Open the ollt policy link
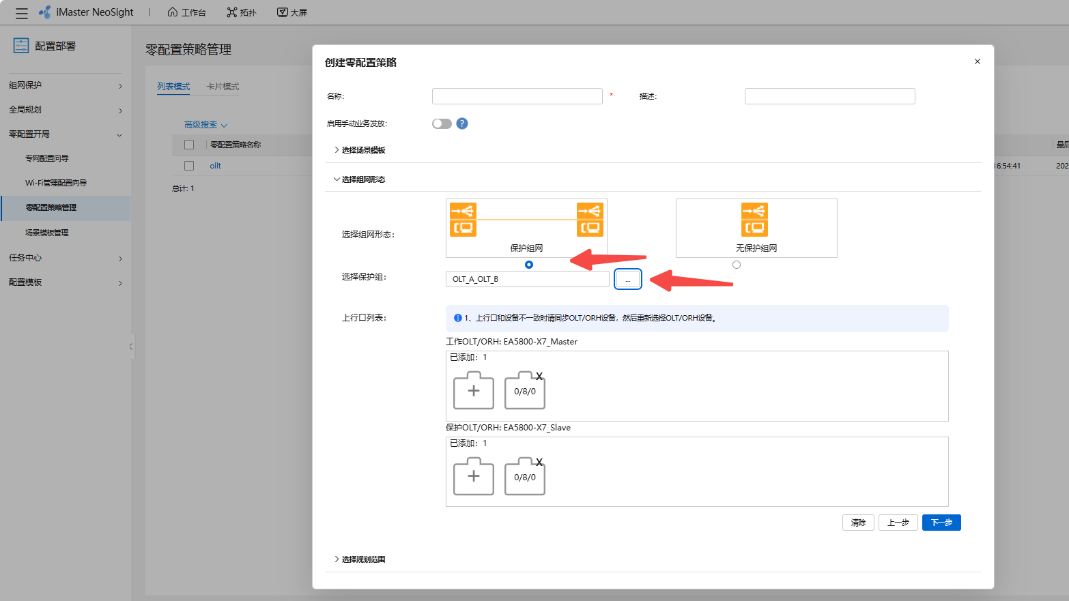This screenshot has height=601, width=1069. coord(215,166)
